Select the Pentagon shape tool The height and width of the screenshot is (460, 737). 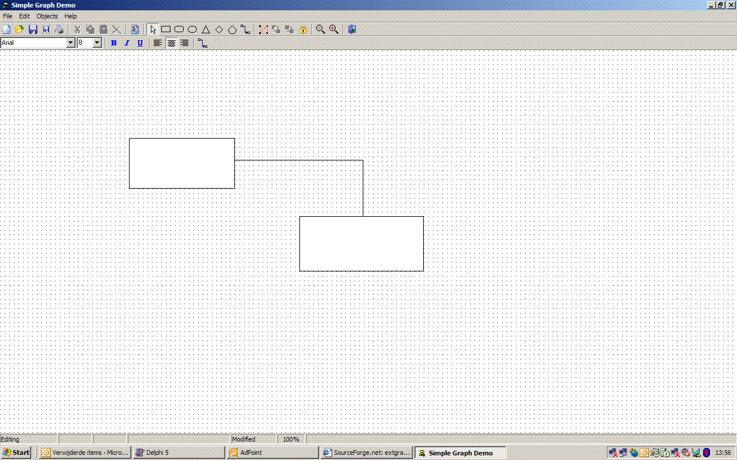[233, 29]
